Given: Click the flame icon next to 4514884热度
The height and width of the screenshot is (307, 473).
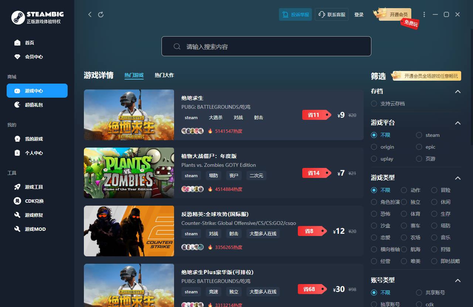Looking at the screenshot, I should tap(210, 189).
